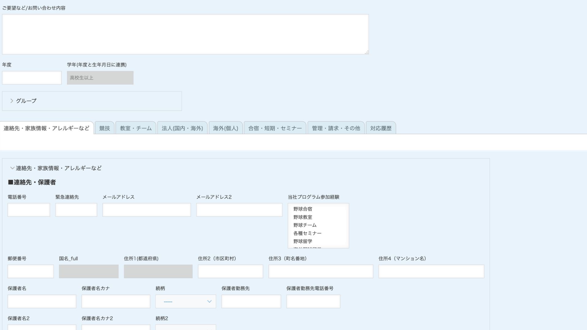This screenshot has height=330, width=587.
Task: Select the 法人(国内・海外) tab
Action: (182, 128)
